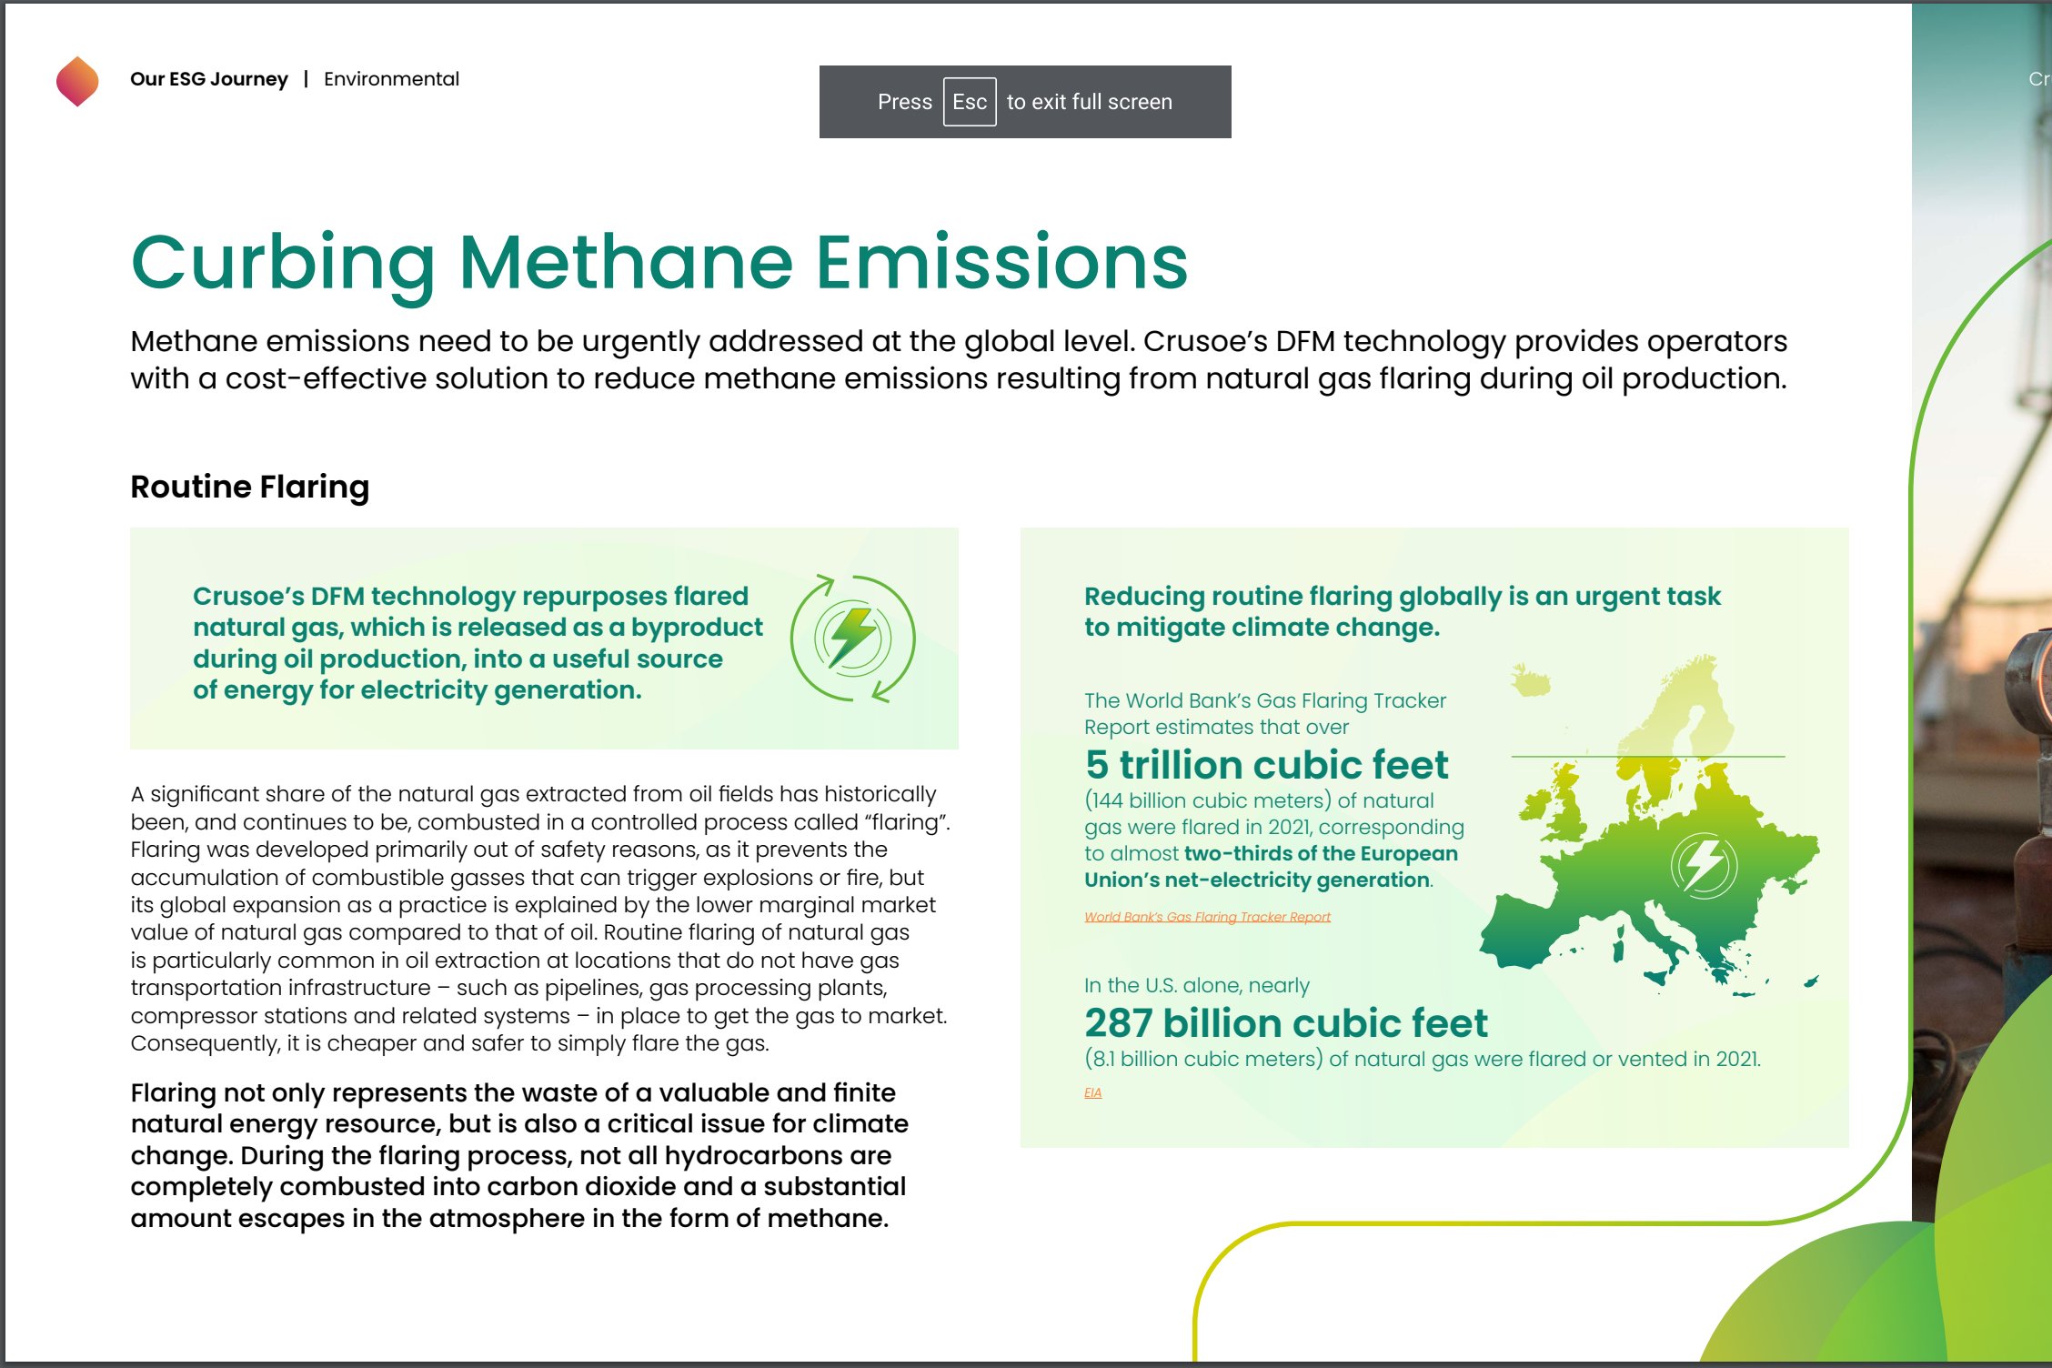Click the Curbing Methane Emissions title
The height and width of the screenshot is (1368, 2052).
coord(659,262)
